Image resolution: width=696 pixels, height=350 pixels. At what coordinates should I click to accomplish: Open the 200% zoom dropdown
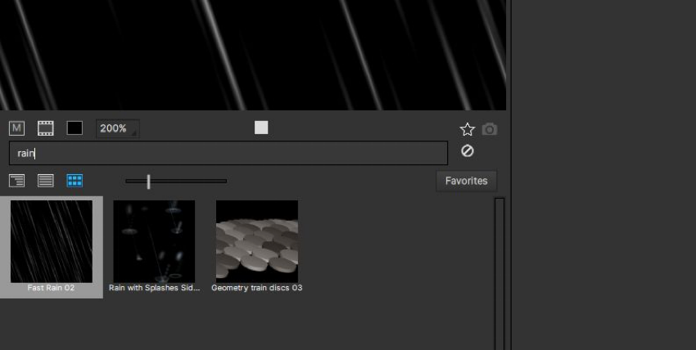(118, 128)
